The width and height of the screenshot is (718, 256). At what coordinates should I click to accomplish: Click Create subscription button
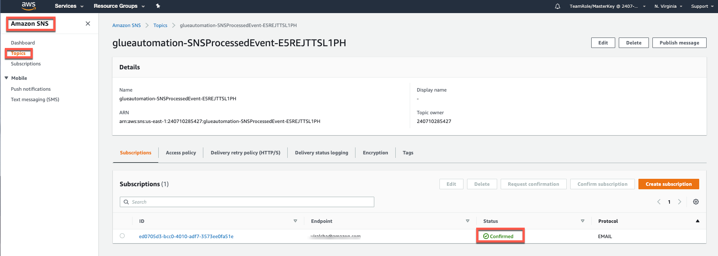(x=669, y=184)
